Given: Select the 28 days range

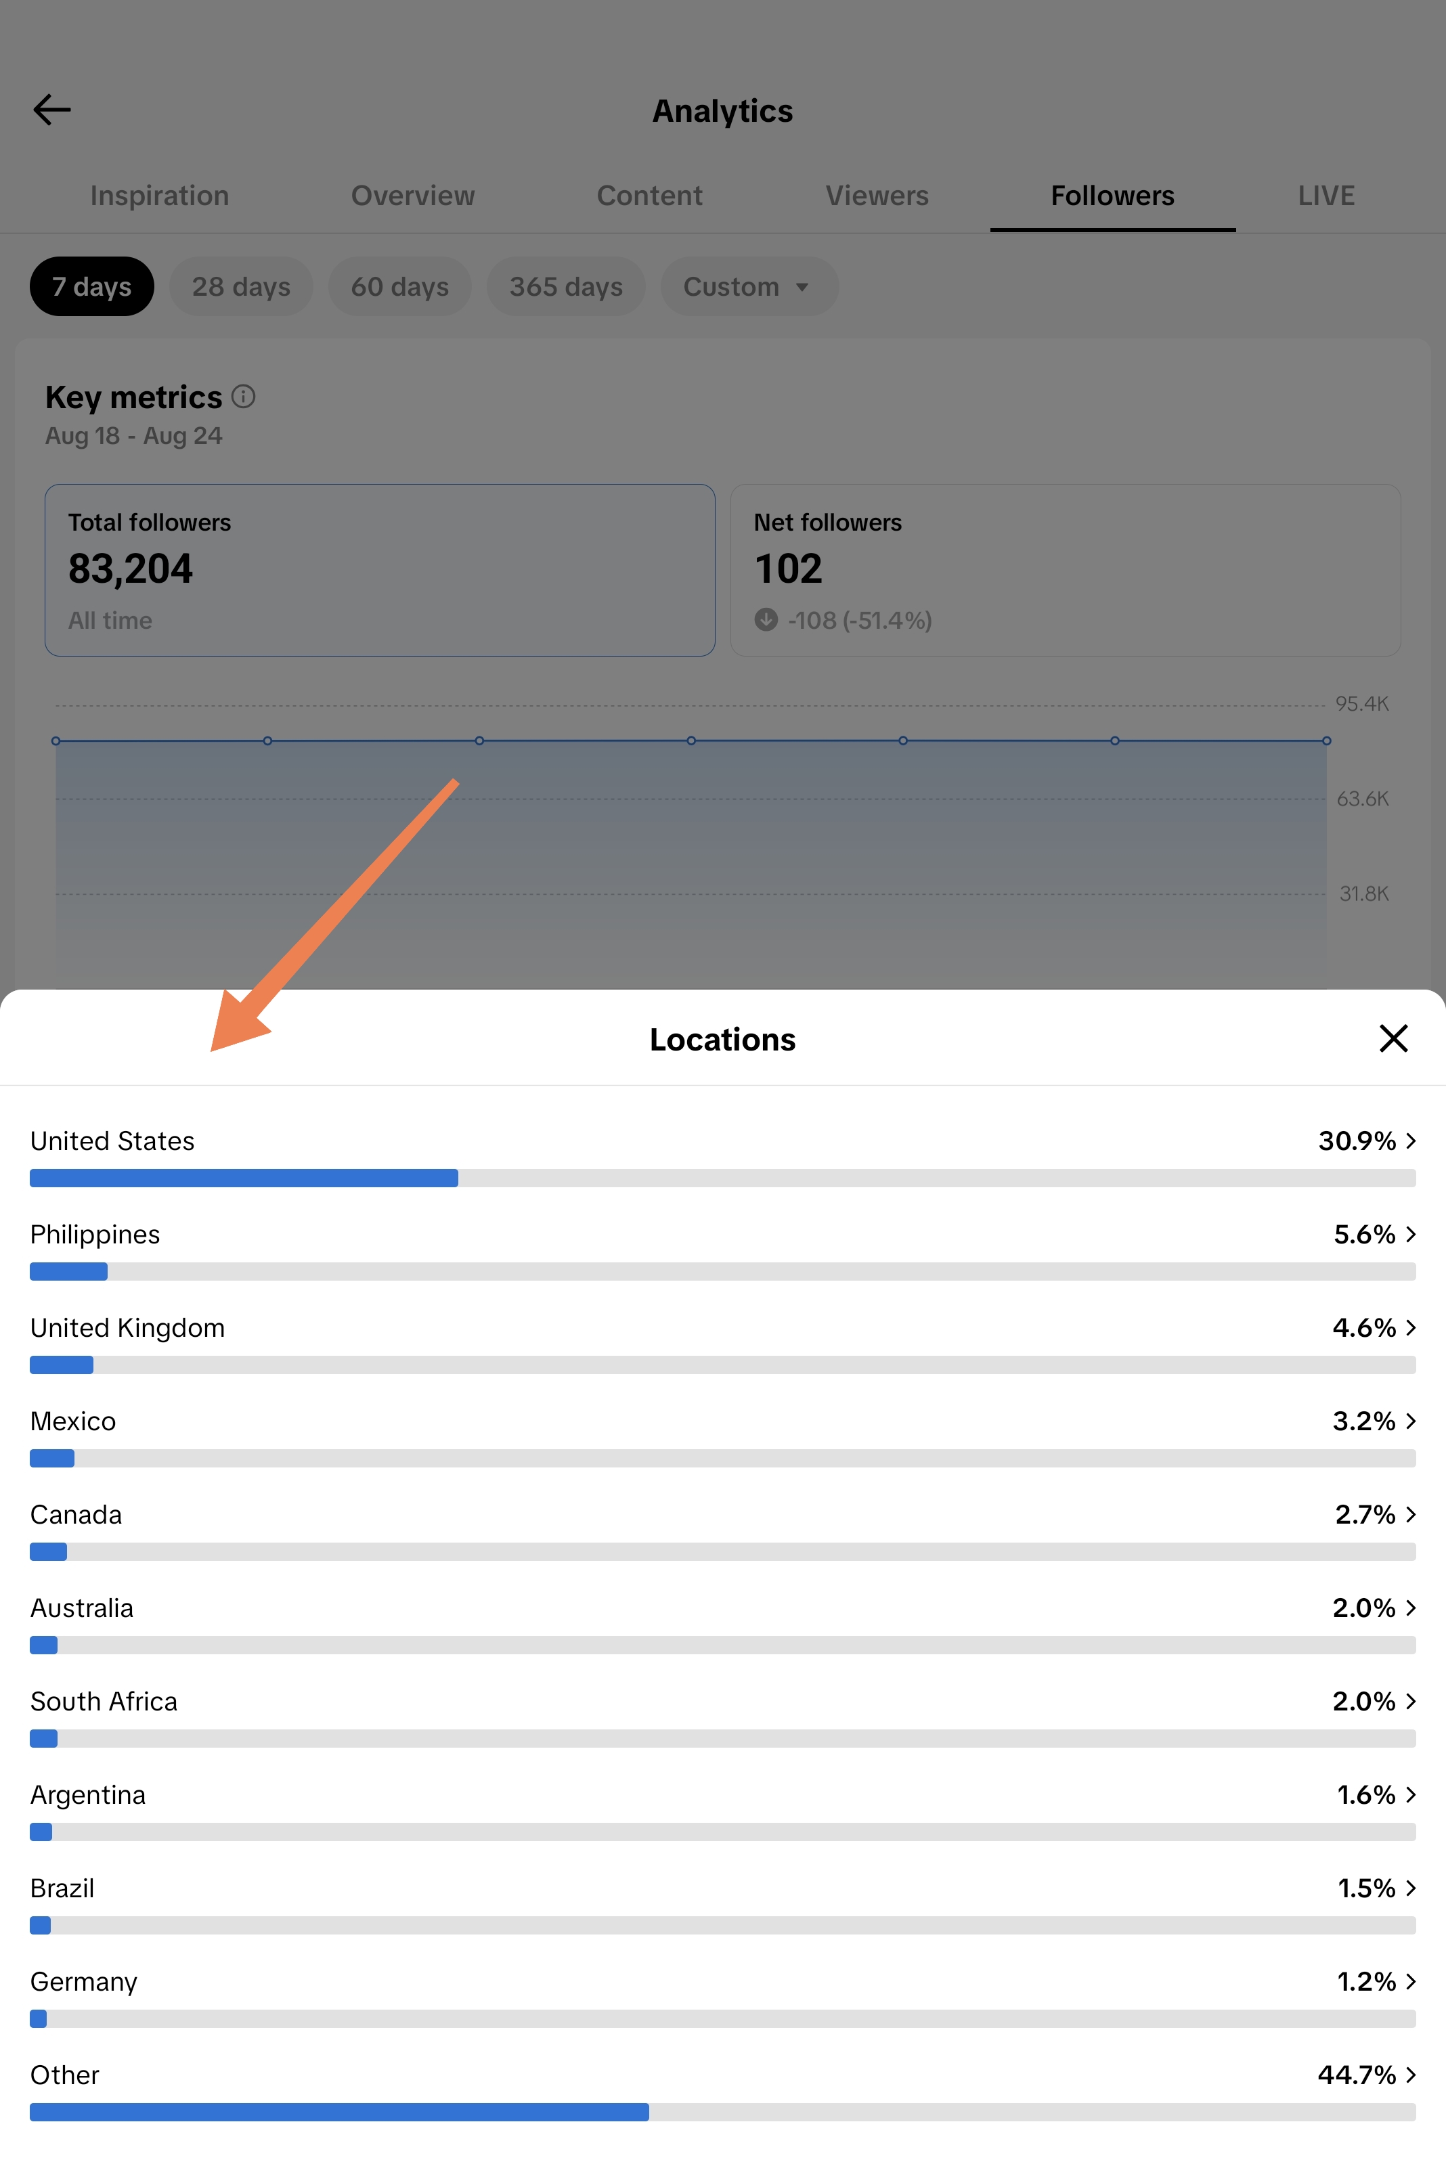Looking at the screenshot, I should coord(241,287).
